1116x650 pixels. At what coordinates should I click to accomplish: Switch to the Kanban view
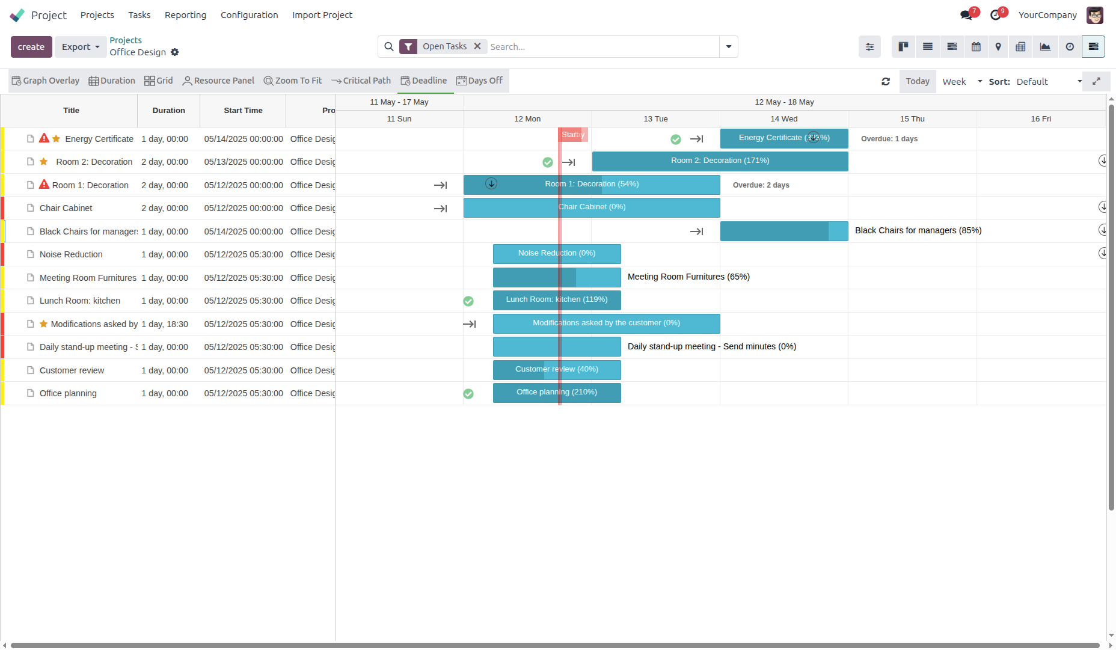[903, 47]
